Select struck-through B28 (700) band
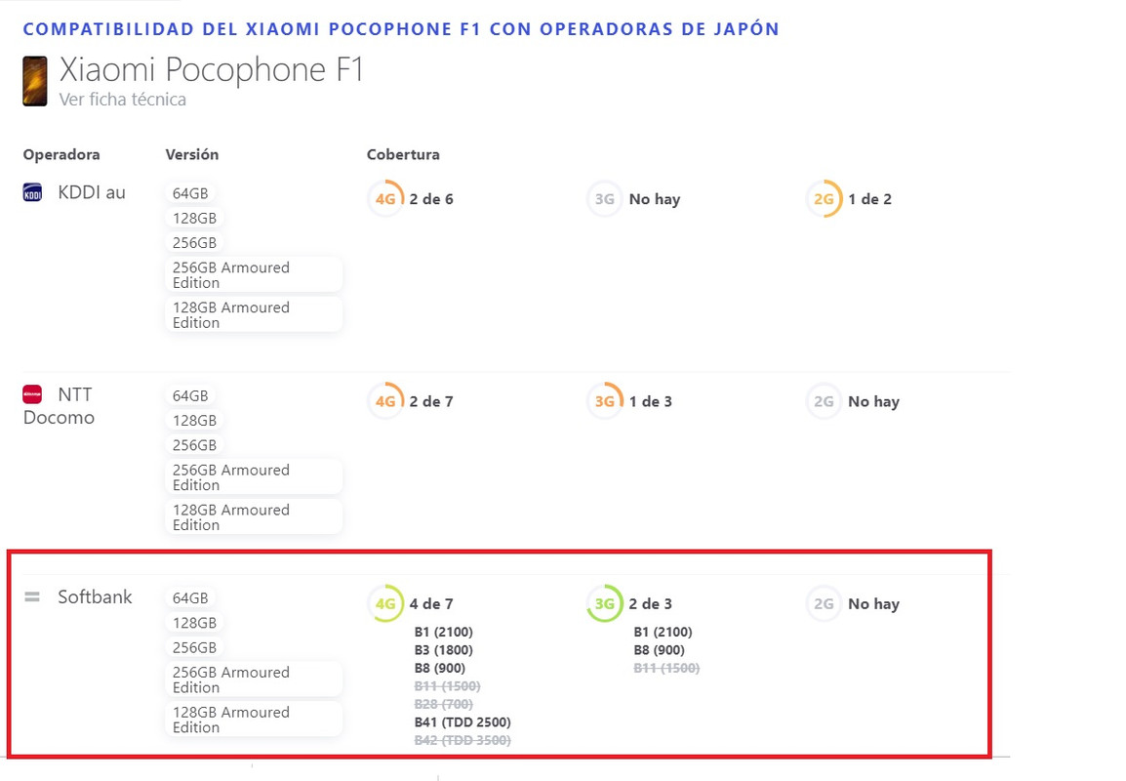This screenshot has height=781, width=1126. [x=444, y=704]
